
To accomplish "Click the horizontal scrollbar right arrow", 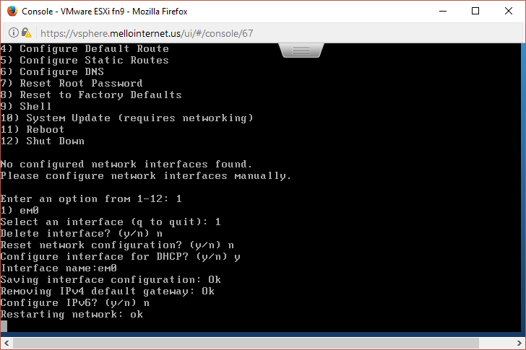I will click(519, 343).
